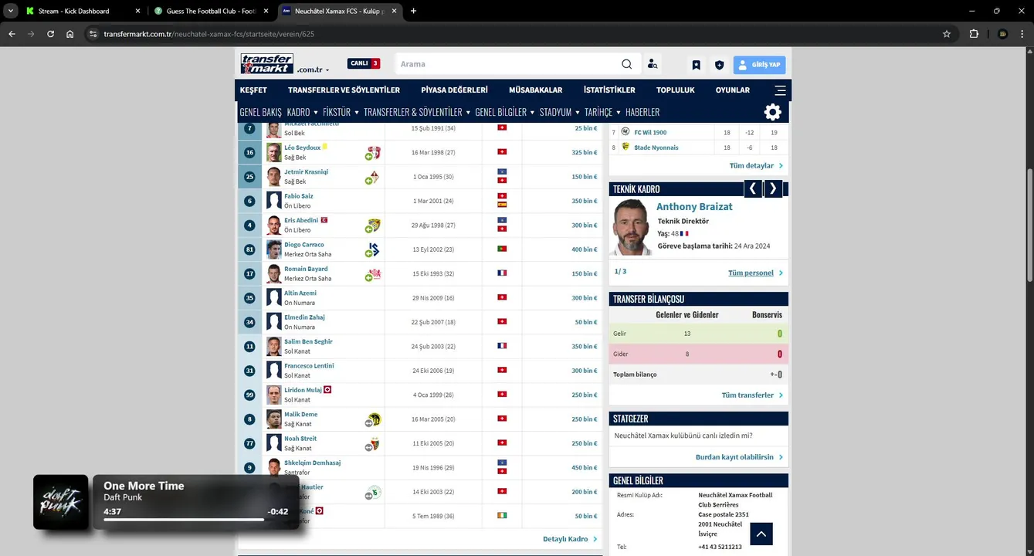Expand the Kadro submenu arrow

pos(315,113)
